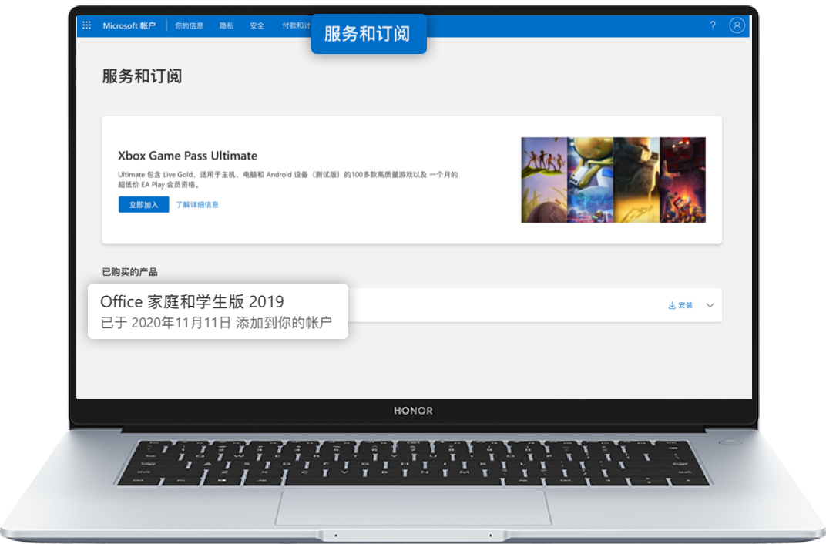Click the 安装 download link
Screen dimensions: 826x544
coord(680,305)
